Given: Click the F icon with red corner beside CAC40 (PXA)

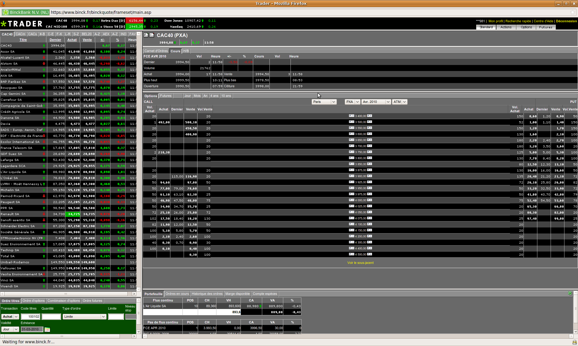Looking at the screenshot, I should tap(152, 35).
